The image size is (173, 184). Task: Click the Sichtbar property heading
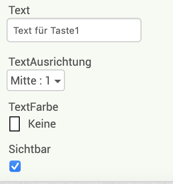30,149
